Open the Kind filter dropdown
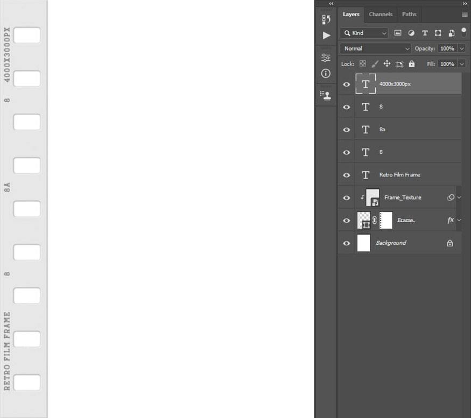This screenshot has width=471, height=418. click(364, 33)
